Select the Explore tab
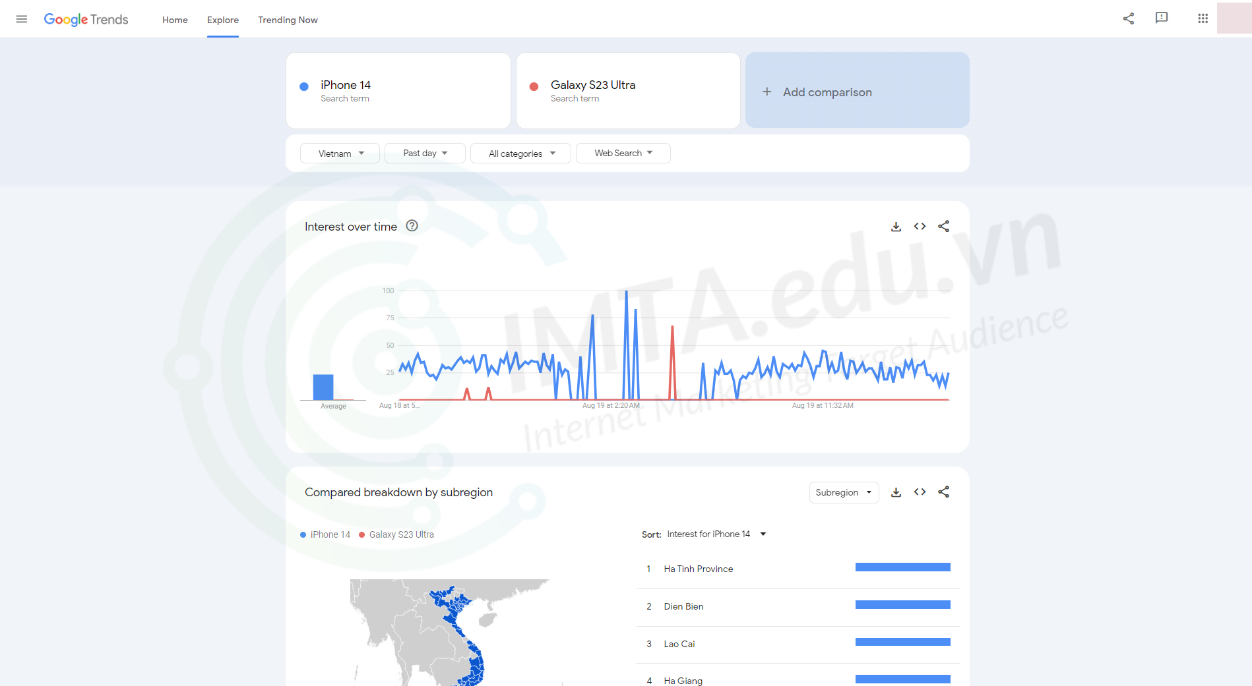1252x686 pixels. [x=223, y=20]
